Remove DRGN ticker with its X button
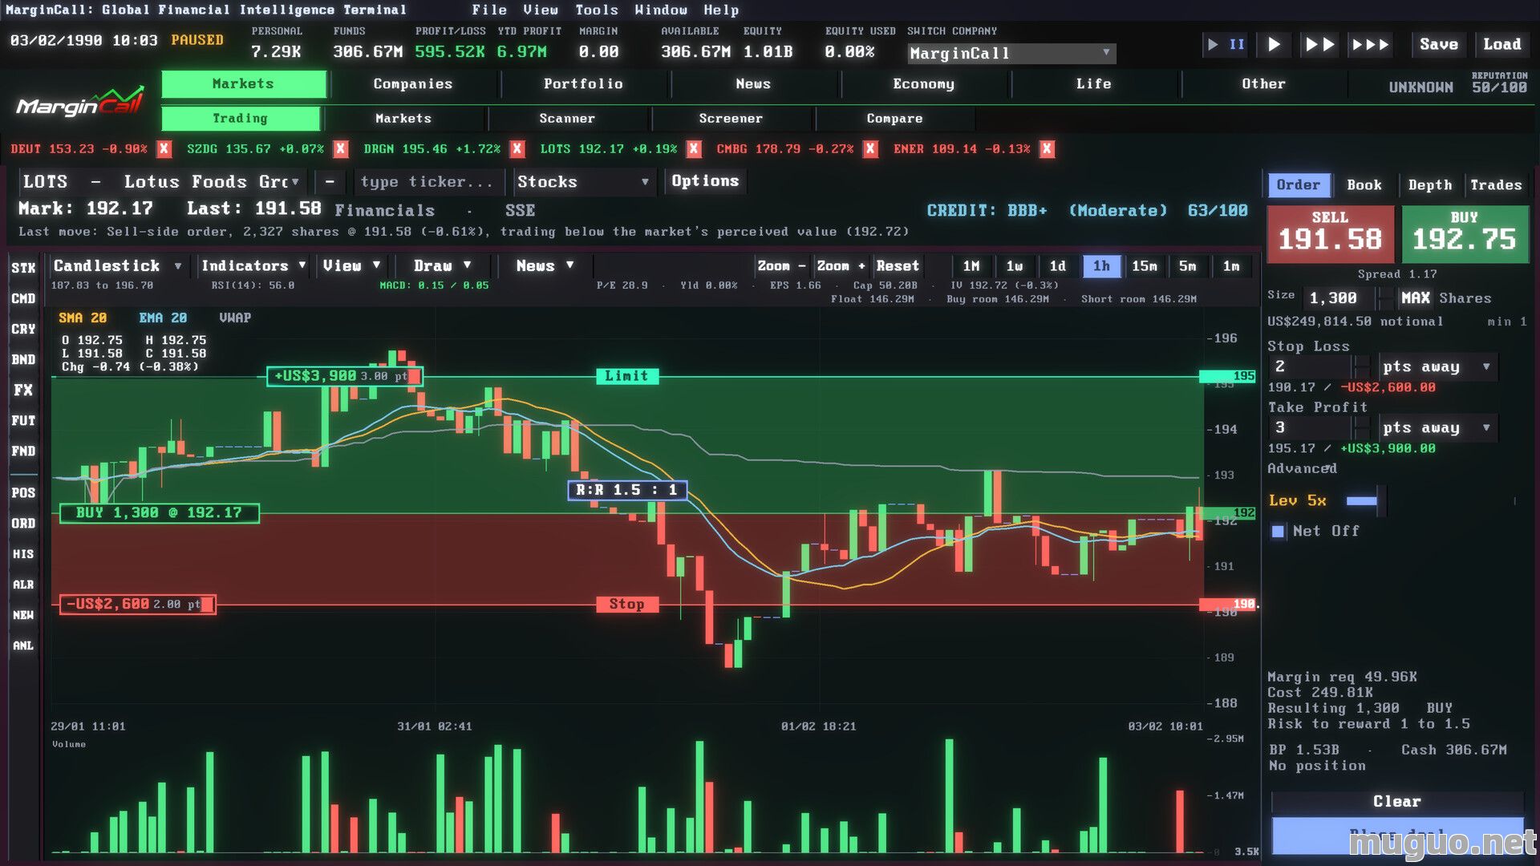This screenshot has width=1540, height=866. point(517,149)
